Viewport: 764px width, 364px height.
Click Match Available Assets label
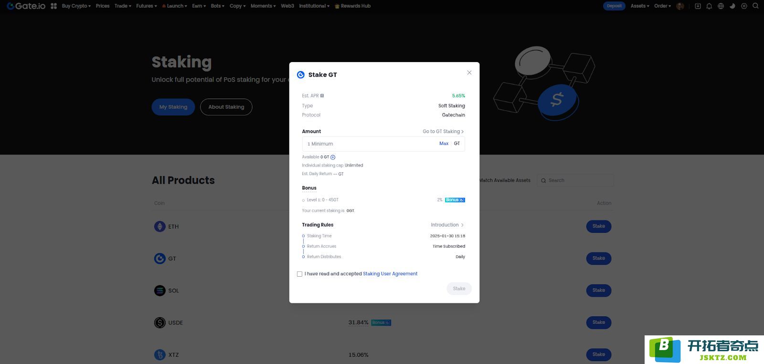click(505, 180)
